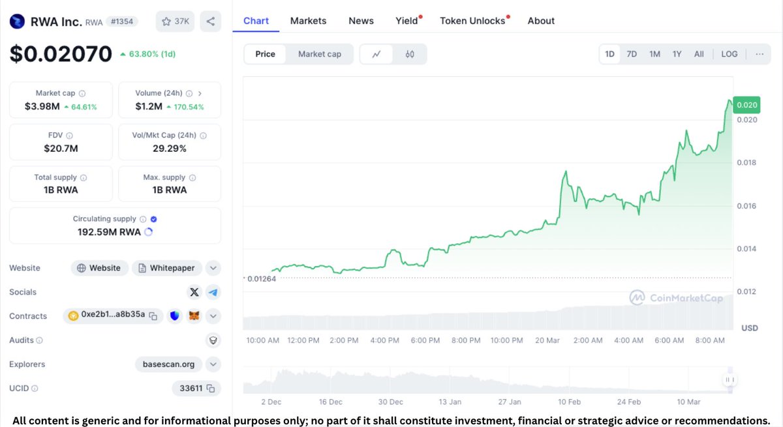Expand more Contracts dropdown

[x=213, y=316]
